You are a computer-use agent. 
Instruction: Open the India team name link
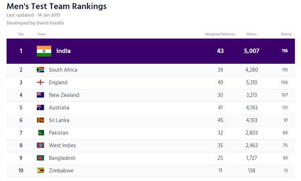(63, 51)
